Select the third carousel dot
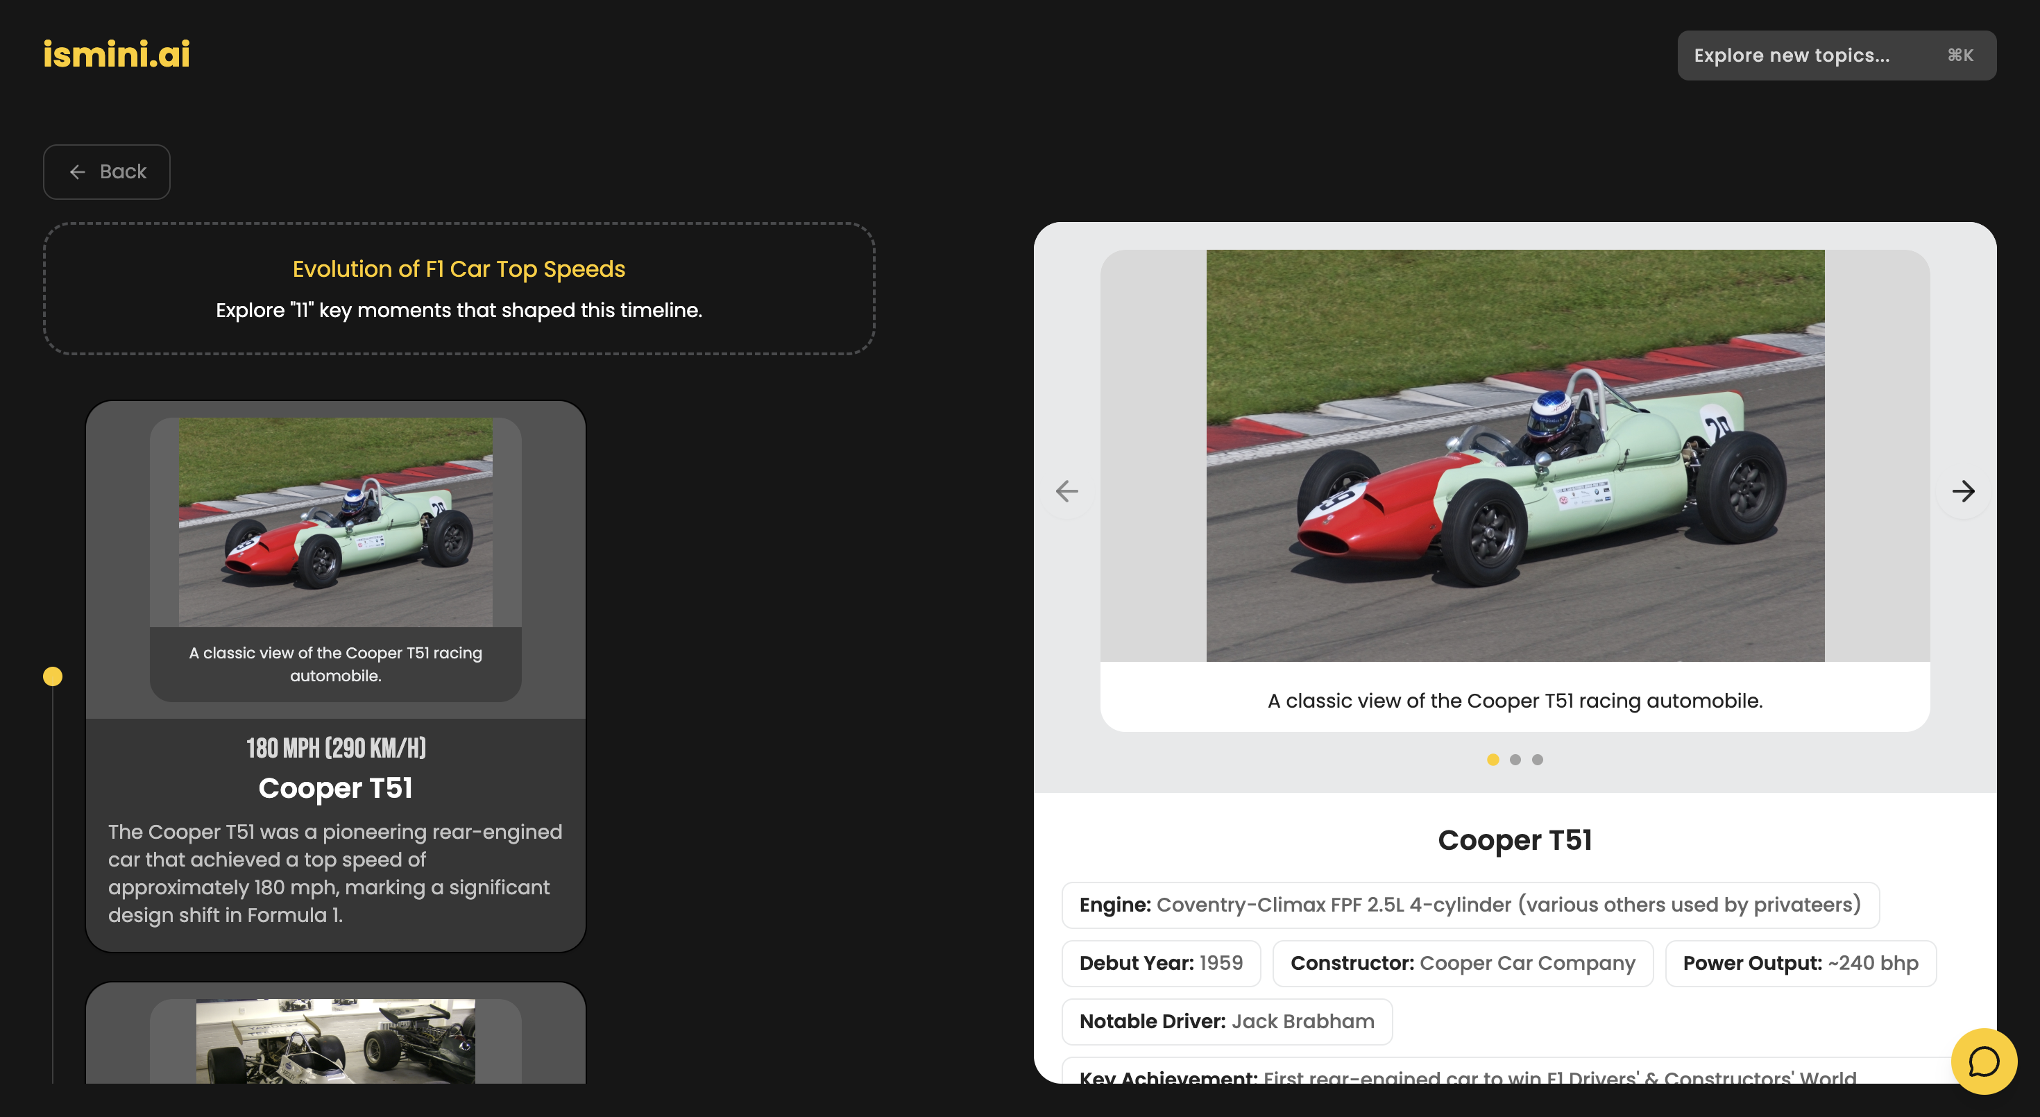This screenshot has height=1117, width=2040. tap(1537, 760)
